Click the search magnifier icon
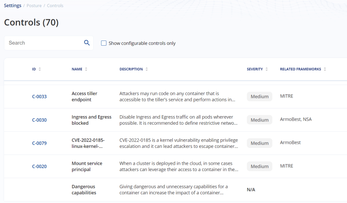347x203 pixels. click(x=87, y=43)
